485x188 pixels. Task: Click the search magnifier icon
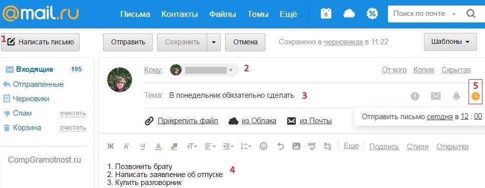[470, 14]
